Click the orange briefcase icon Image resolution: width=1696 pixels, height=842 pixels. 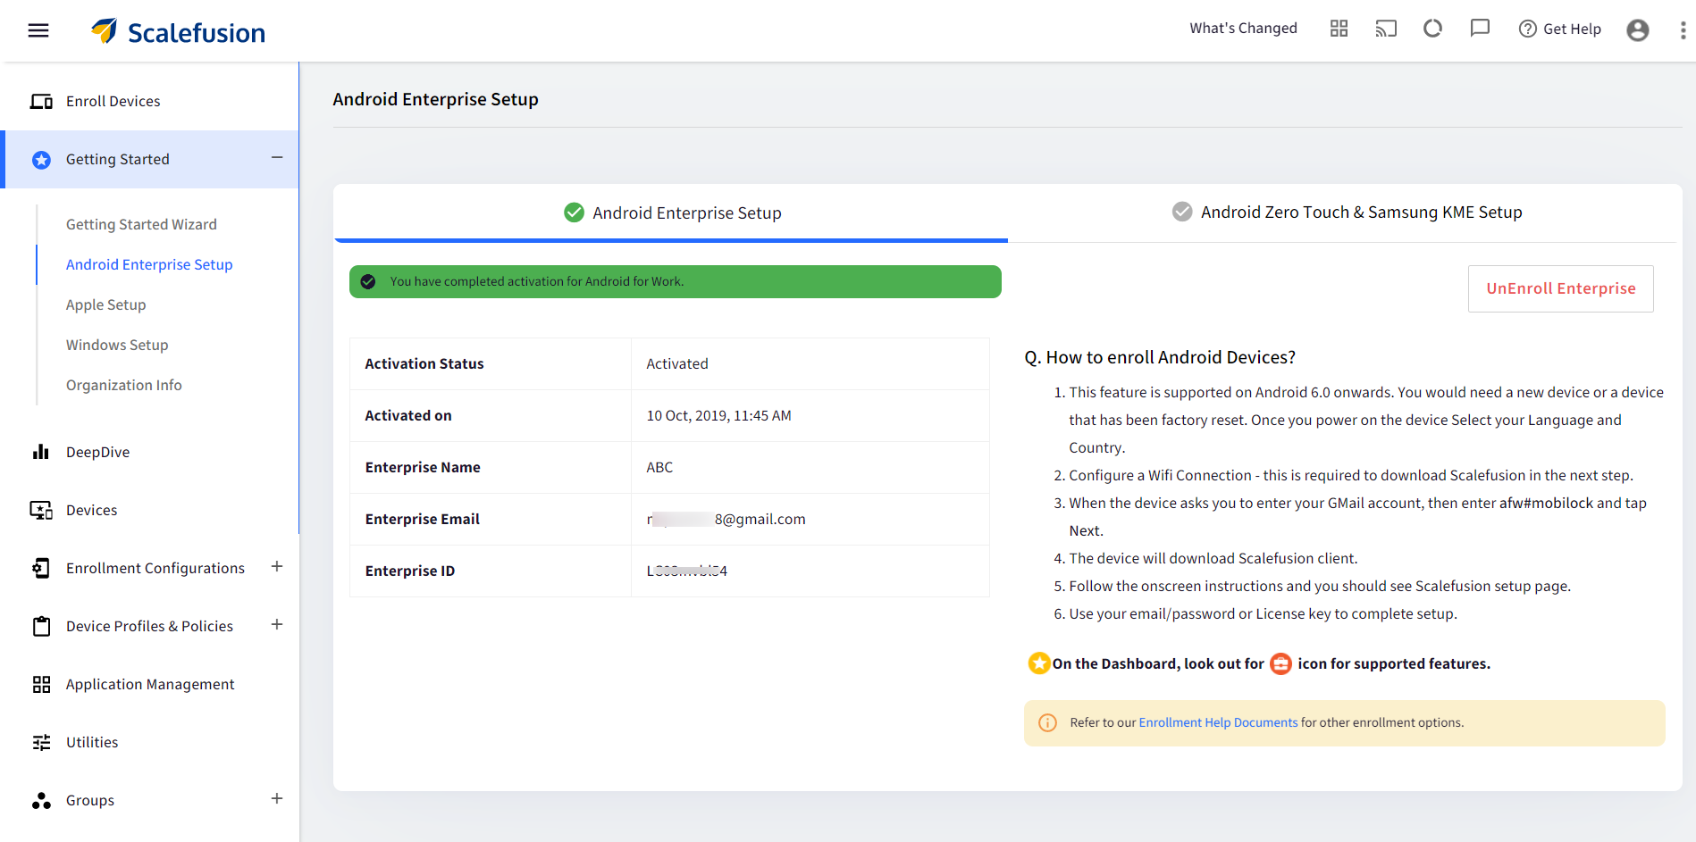[1280, 663]
